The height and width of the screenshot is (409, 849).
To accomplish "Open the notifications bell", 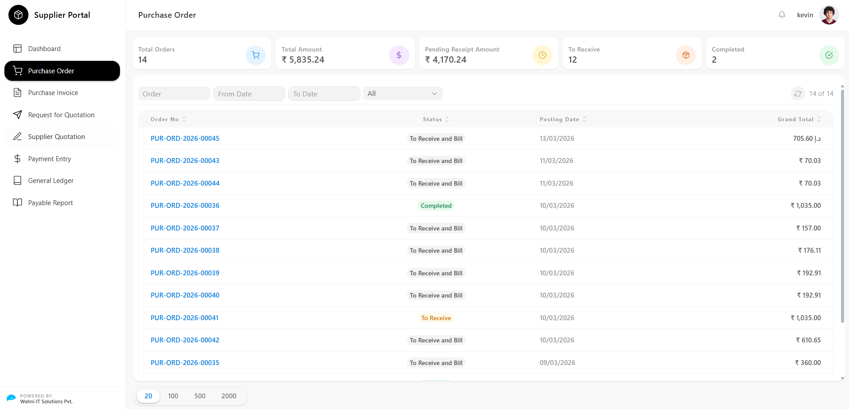I will 782,15.
